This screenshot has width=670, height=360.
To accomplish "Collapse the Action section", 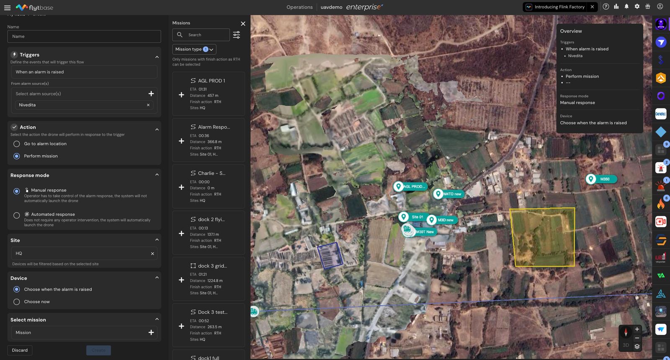I will (x=157, y=129).
